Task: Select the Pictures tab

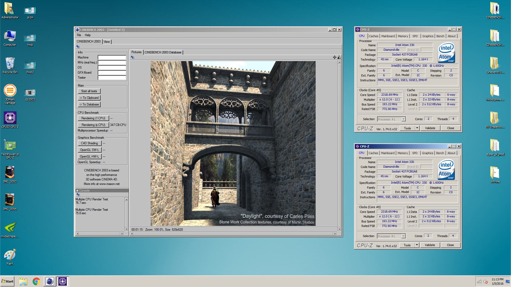Action: (x=136, y=52)
